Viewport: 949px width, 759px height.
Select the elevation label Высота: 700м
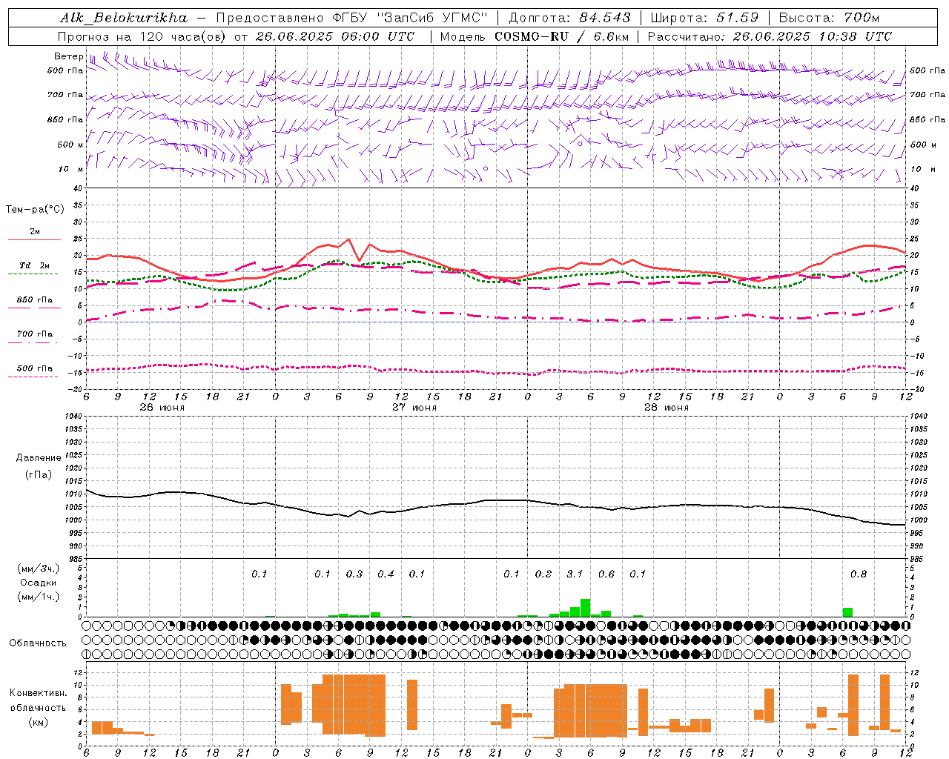click(828, 18)
